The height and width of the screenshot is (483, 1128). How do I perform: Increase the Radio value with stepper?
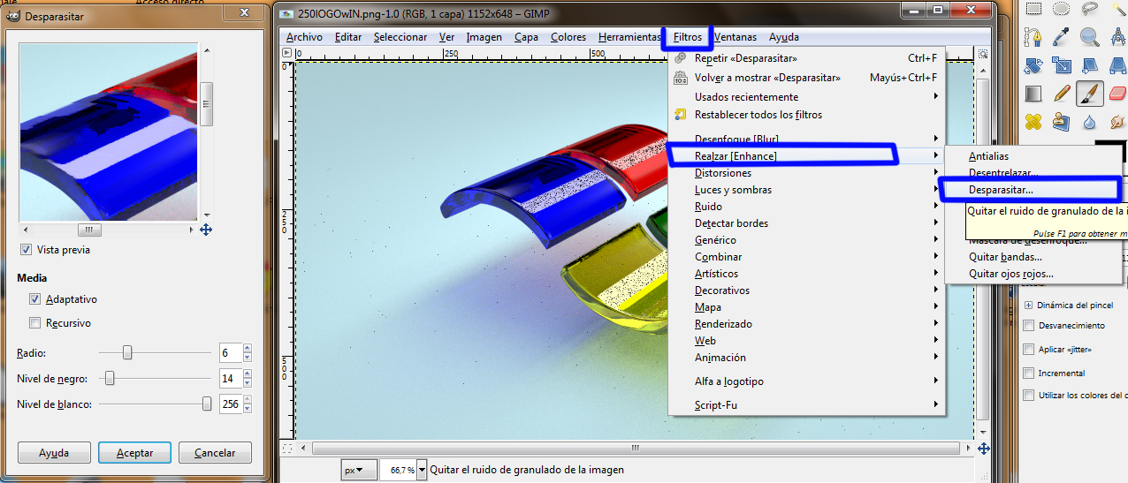point(247,349)
